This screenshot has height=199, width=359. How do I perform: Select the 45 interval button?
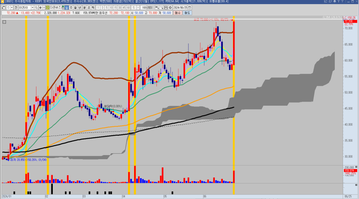[x=124, y=7]
